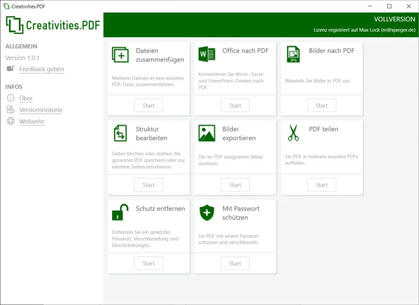This screenshot has width=419, height=305.
Task: Click the Bilder nach PDF card title
Action: point(332,50)
